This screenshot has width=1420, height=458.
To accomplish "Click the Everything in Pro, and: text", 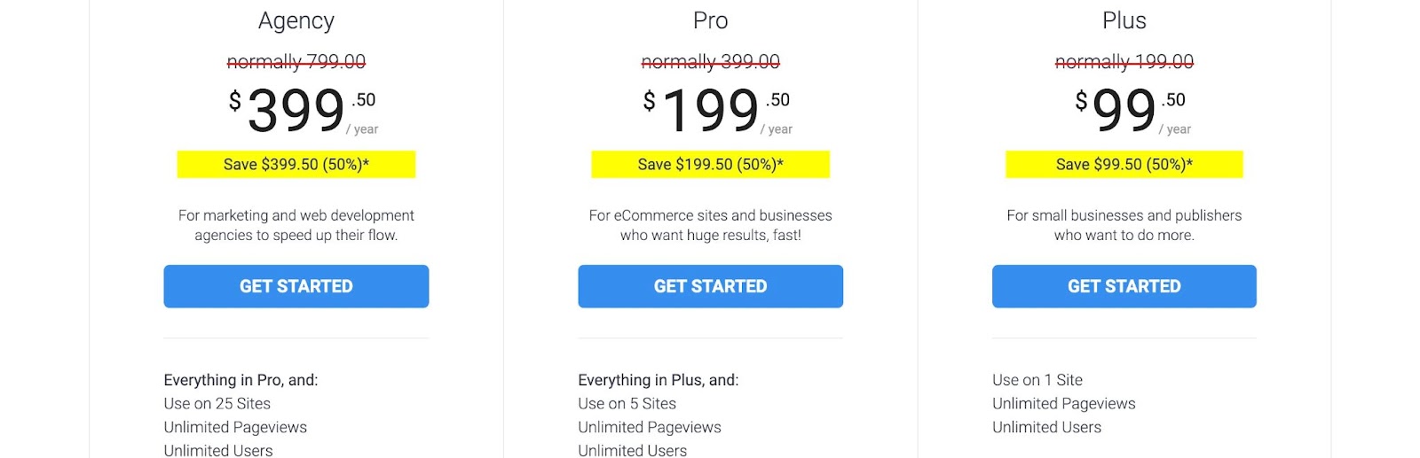I will 241,380.
